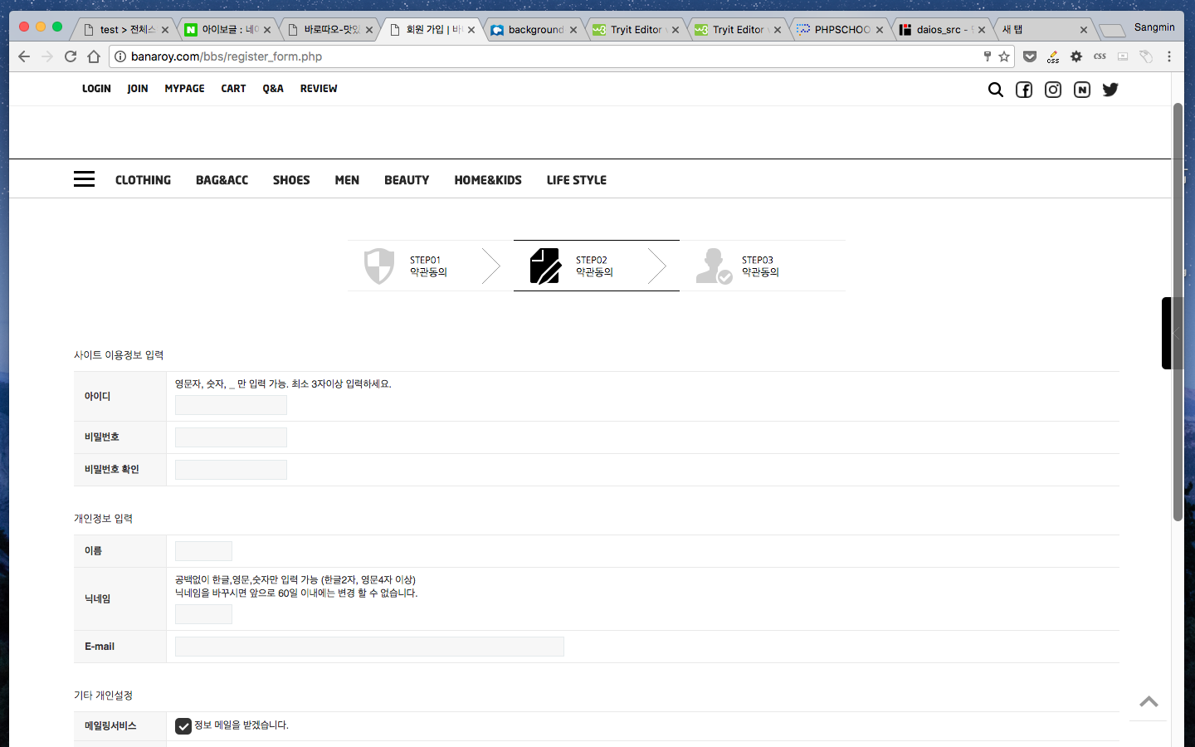Click the '사이트 이용정보 입력' heading

tap(119, 355)
